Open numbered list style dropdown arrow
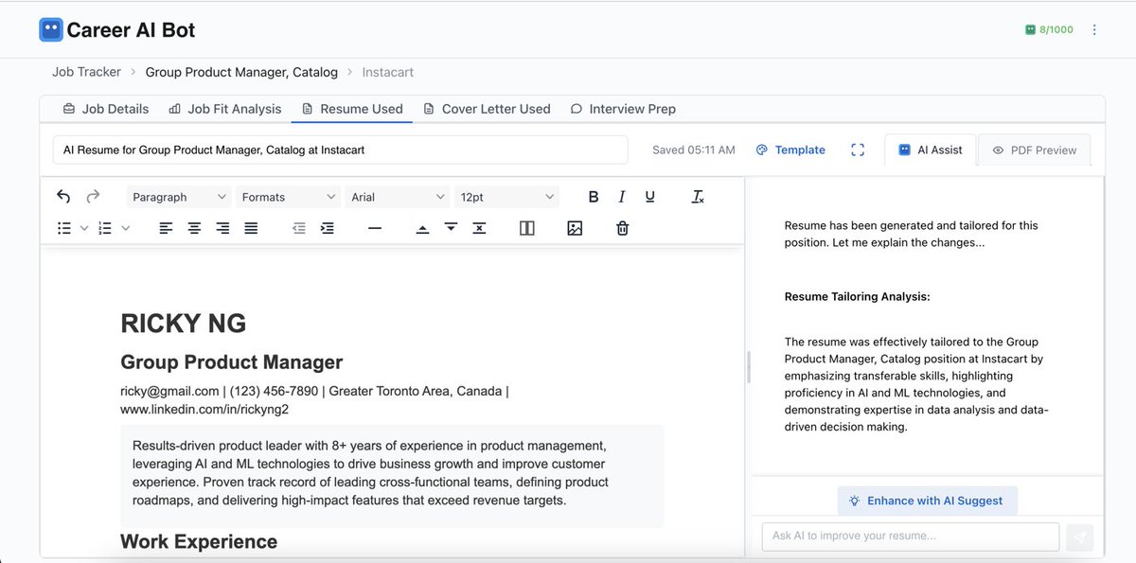Screen dimensions: 1136x563 (126, 228)
